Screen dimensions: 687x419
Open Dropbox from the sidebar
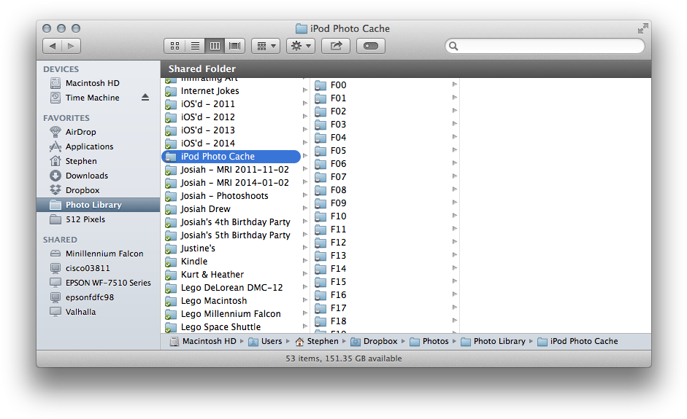(x=98, y=190)
